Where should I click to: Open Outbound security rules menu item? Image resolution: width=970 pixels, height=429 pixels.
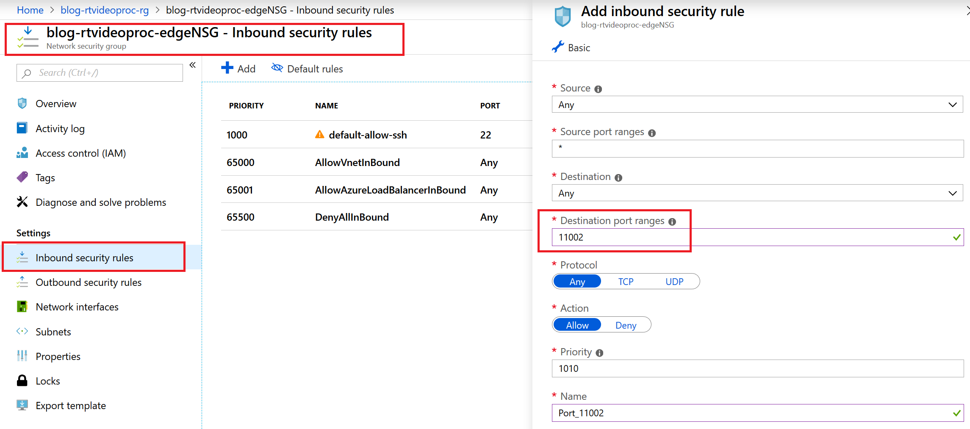point(89,282)
